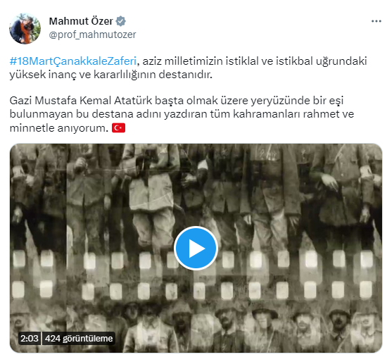Click the blue verified badge icon
Image resolution: width=387 pixels, height=357 pixels.
[121, 21]
